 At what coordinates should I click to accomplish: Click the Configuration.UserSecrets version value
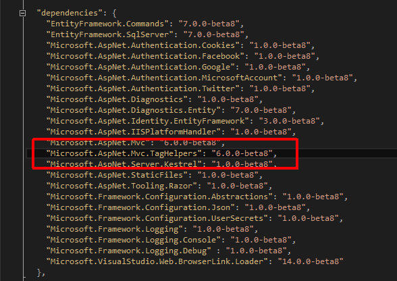[x=308, y=218]
